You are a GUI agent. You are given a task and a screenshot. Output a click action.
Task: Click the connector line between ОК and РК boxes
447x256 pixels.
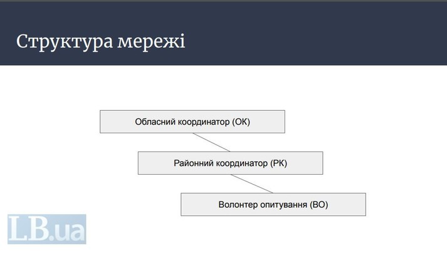(212, 142)
